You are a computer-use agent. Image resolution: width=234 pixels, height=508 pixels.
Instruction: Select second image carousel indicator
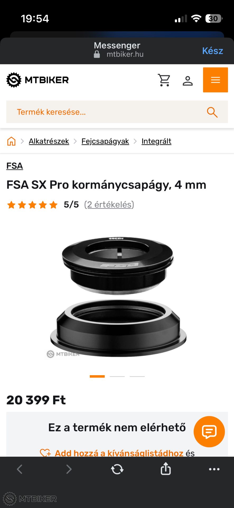pyautogui.click(x=117, y=376)
